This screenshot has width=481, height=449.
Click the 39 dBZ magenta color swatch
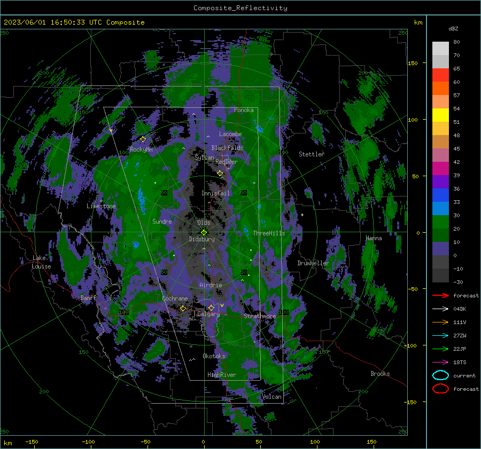click(440, 168)
